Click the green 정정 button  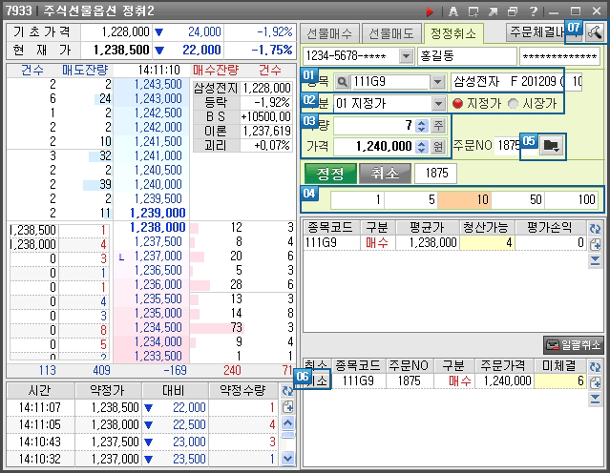pyautogui.click(x=330, y=173)
